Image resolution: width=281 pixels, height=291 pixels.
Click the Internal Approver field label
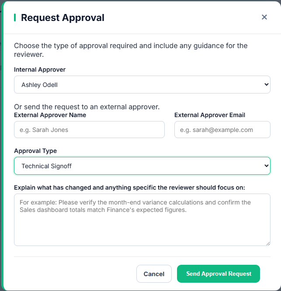pos(40,69)
